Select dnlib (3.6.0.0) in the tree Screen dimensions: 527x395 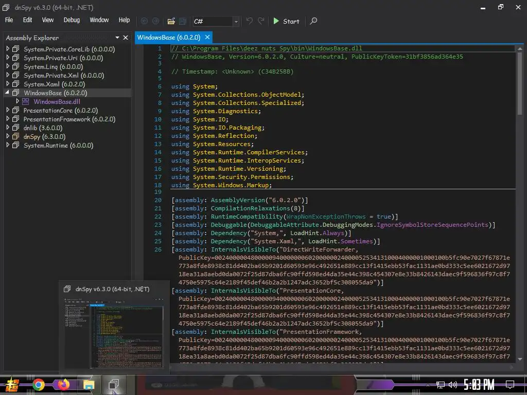[x=43, y=128]
